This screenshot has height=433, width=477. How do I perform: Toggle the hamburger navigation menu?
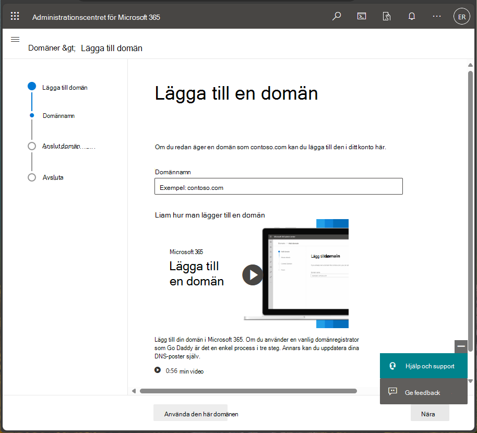[x=15, y=39]
